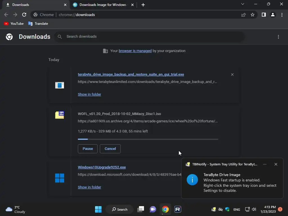The image size is (288, 216).
Task: Click the terabyte exe file icon
Action: point(60,85)
